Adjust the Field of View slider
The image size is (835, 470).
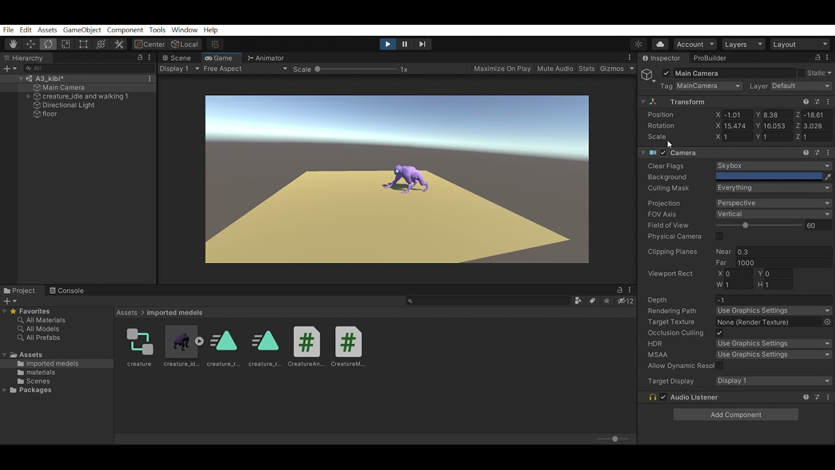759,225
